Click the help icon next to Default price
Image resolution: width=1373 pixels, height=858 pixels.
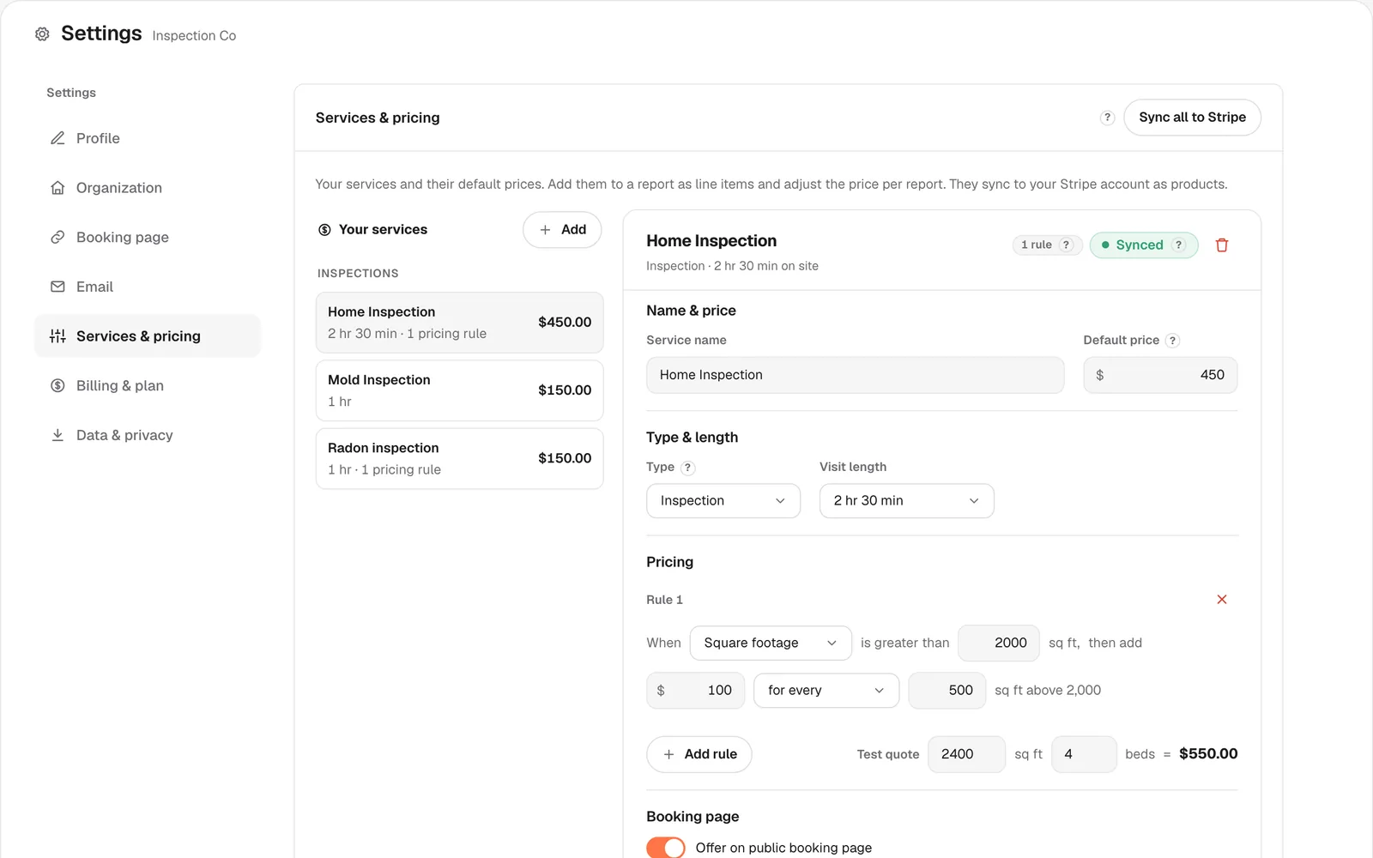[1172, 341]
